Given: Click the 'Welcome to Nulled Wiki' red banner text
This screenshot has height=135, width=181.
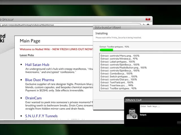Looking at the screenshot, I should click(x=56, y=49).
